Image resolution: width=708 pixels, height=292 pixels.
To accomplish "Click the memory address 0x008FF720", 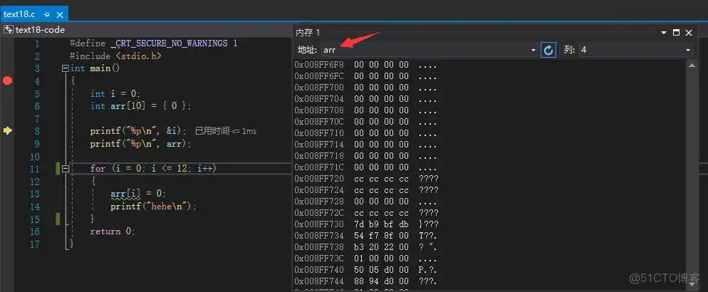I will point(319,178).
